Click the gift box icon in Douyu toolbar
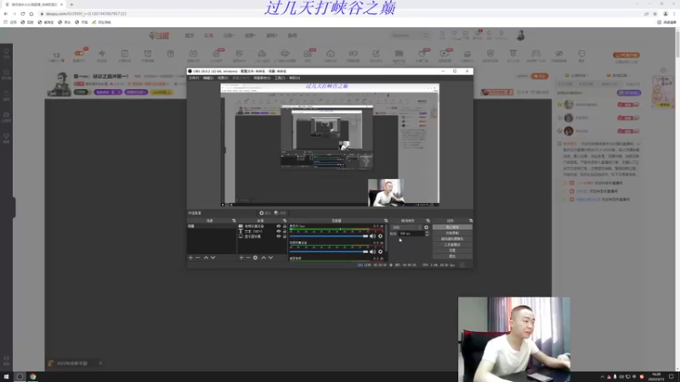Image resolution: width=680 pixels, height=382 pixels. 171,53
